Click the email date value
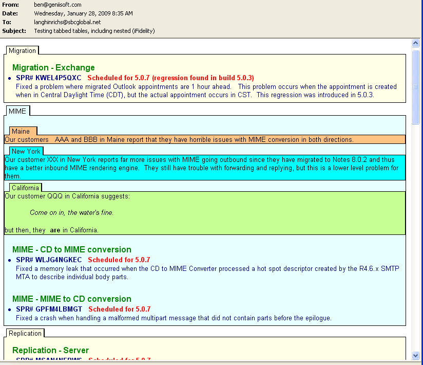Screen dimensions: 423x365 tap(83, 13)
